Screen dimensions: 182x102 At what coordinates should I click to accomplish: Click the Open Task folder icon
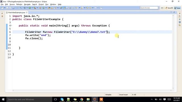(52, 8)
